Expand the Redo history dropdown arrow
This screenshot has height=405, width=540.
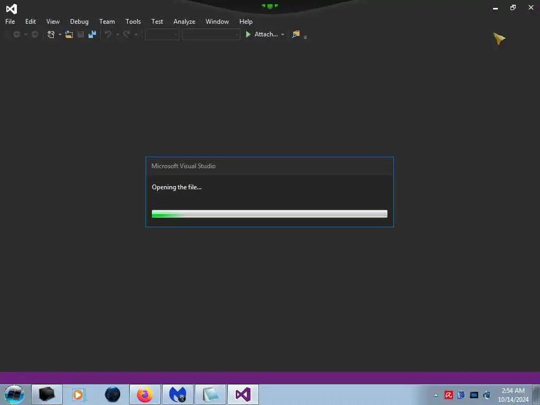pyautogui.click(x=136, y=34)
